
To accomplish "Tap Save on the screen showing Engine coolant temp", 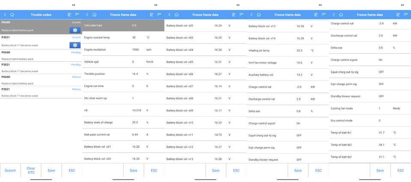I will (x=134, y=170).
